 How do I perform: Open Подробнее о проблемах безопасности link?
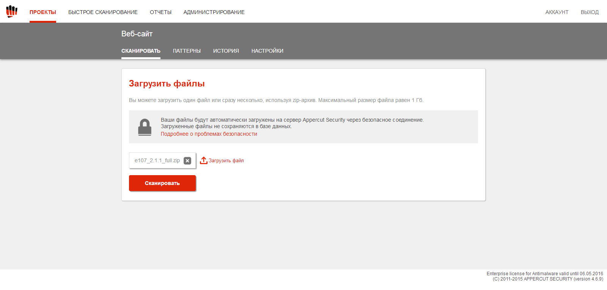[209, 134]
